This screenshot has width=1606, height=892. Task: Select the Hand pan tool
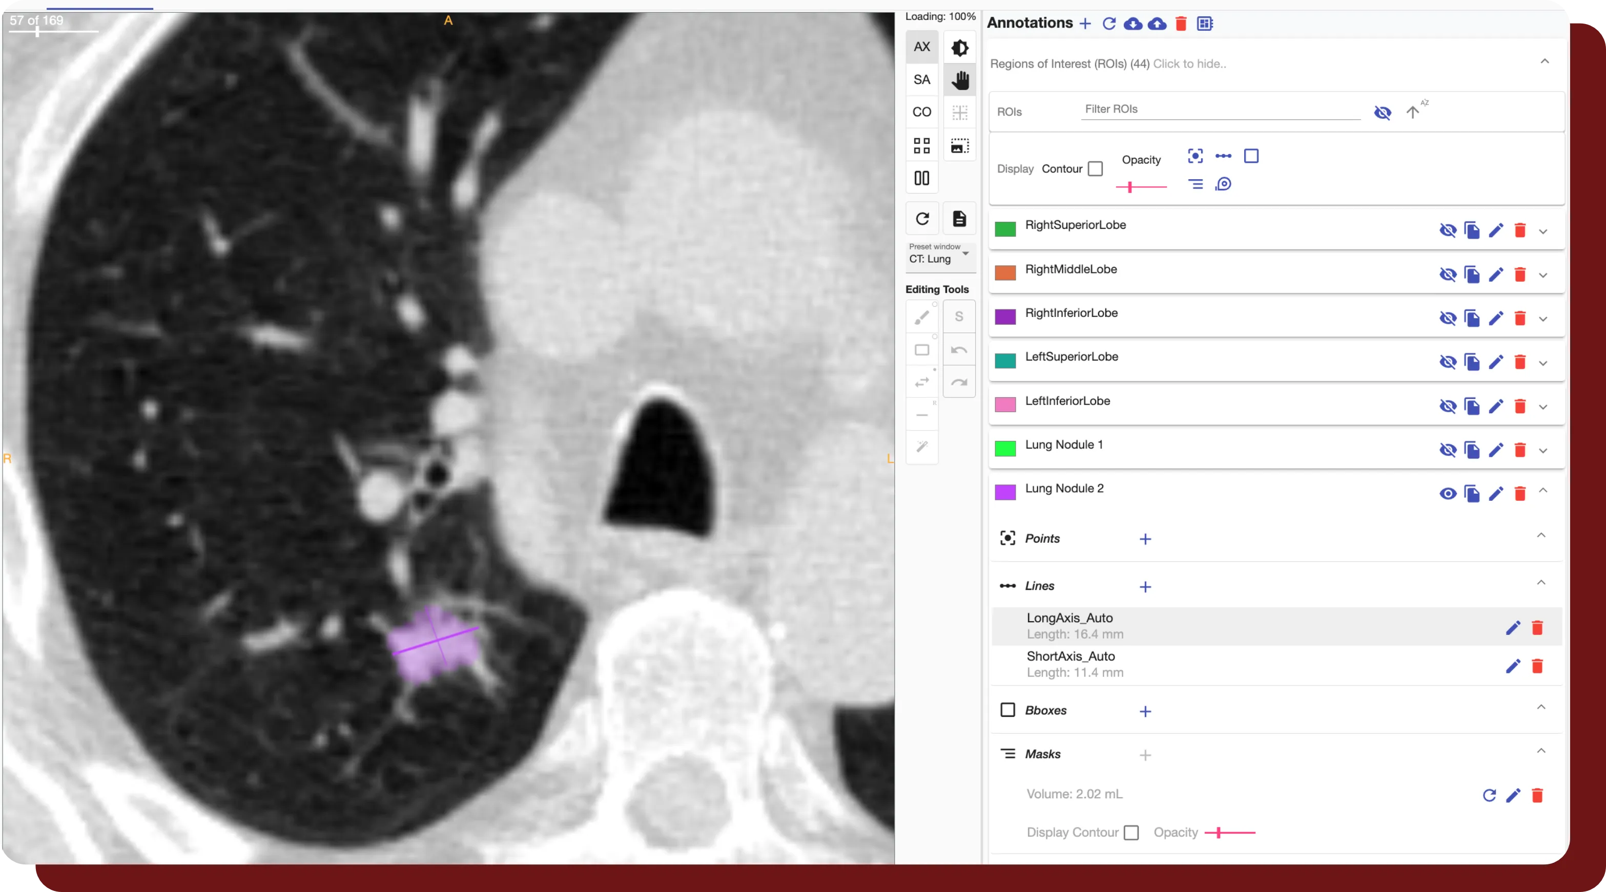pyautogui.click(x=959, y=80)
